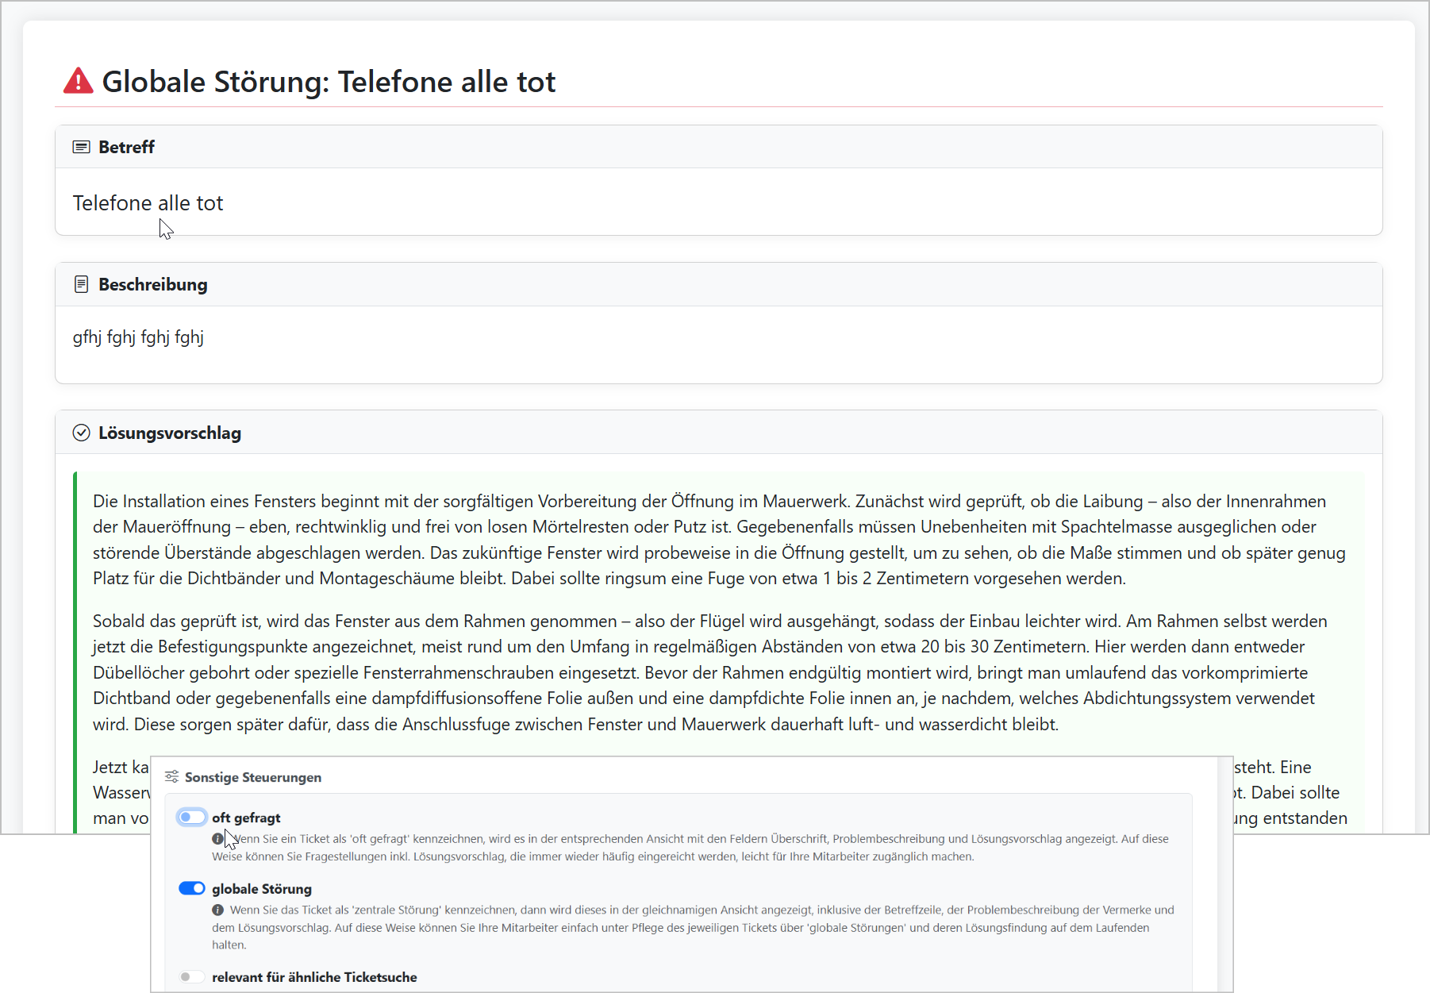Click the page icon beside Beschreibung
The image size is (1430, 993).
coord(82,283)
